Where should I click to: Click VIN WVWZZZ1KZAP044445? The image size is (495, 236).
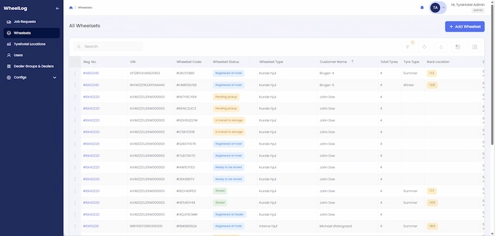point(147,85)
